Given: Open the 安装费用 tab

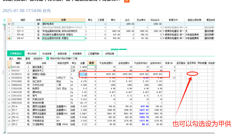Looking at the screenshot, I should (77, 54).
